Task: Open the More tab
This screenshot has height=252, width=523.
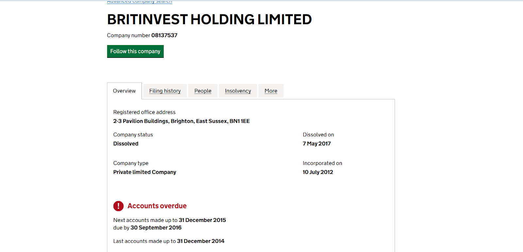Action: pyautogui.click(x=271, y=91)
